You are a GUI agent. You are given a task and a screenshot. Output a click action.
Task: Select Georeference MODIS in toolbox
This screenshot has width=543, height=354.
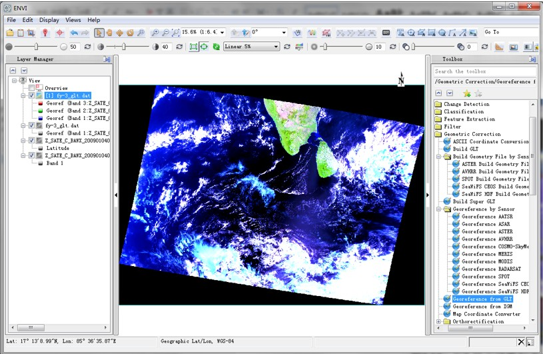click(x=487, y=261)
